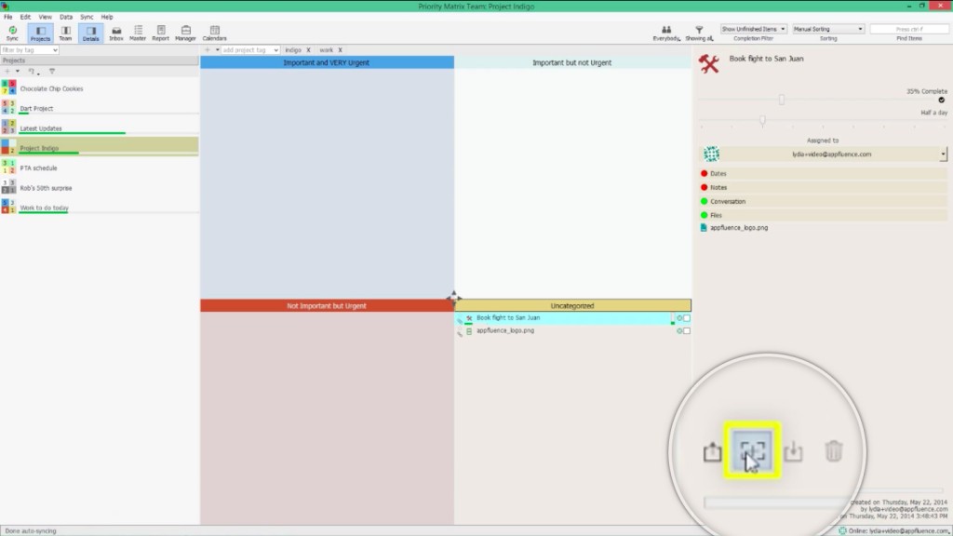Switch to the Team view
The height and width of the screenshot is (536, 953).
click(x=65, y=31)
